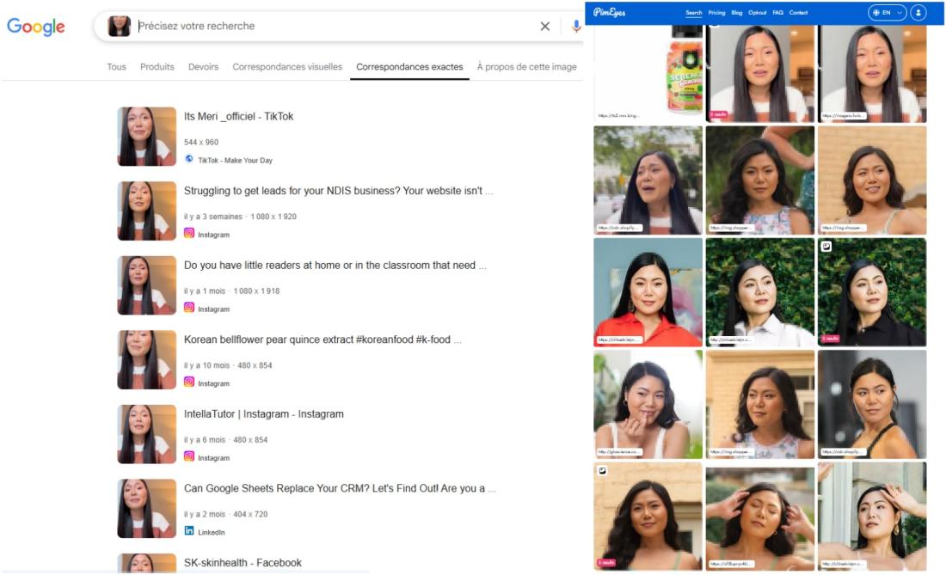Open the Opt-out page in PimEyes

click(757, 13)
